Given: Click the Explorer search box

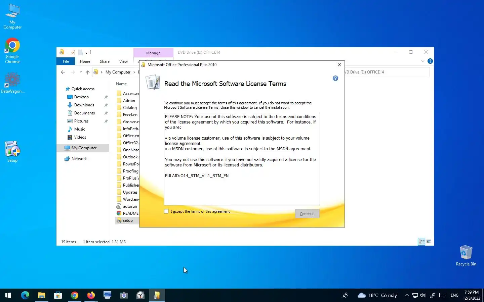Looking at the screenshot, I should click(387, 72).
